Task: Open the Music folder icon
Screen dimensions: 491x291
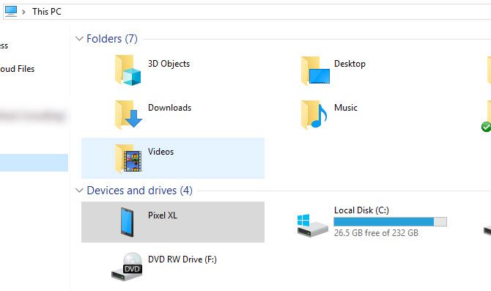Action: coord(314,114)
